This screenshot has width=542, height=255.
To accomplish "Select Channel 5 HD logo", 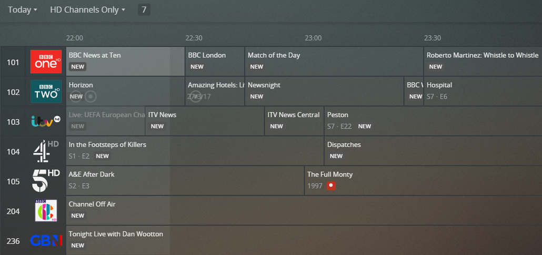I will tap(46, 181).
